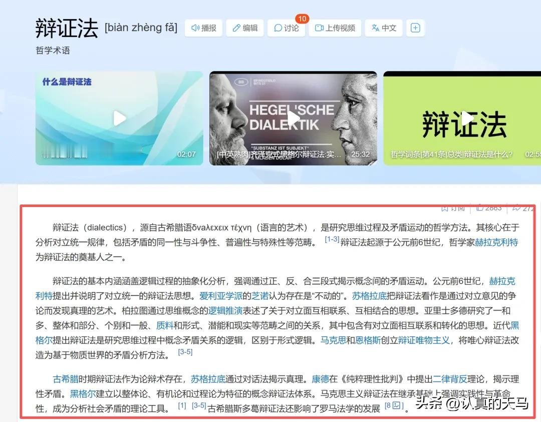The height and width of the screenshot is (422, 541).
Task: Open the 马克思 link
Action: tap(333, 340)
